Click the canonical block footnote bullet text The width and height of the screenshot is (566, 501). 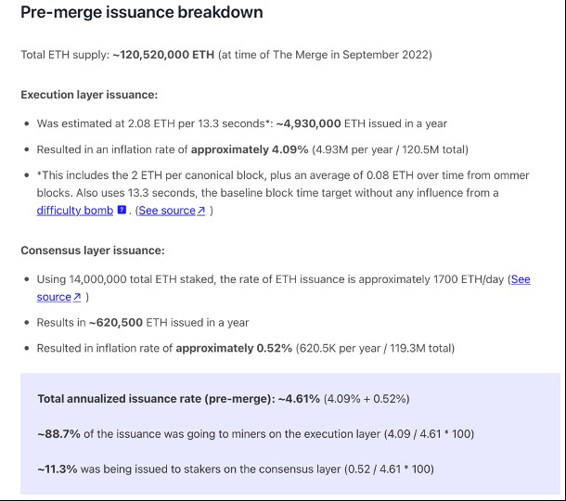[x=283, y=193]
